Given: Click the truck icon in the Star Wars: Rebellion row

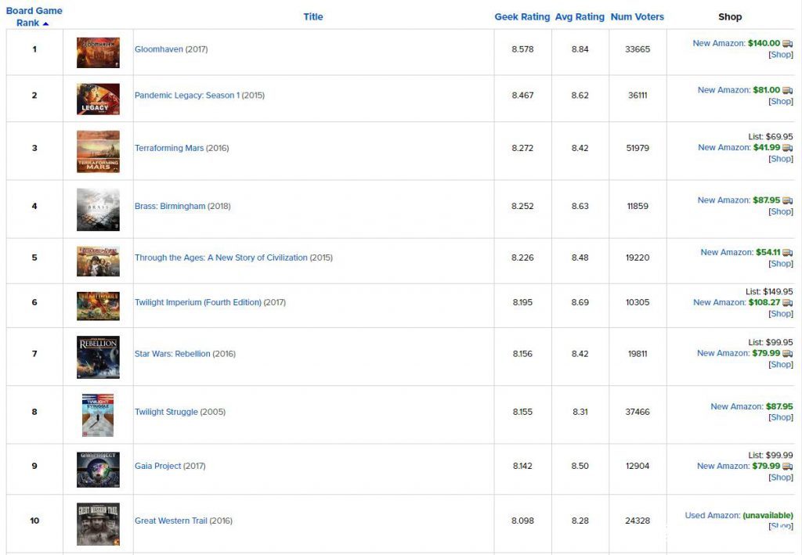Looking at the screenshot, I should pyautogui.click(x=788, y=354).
